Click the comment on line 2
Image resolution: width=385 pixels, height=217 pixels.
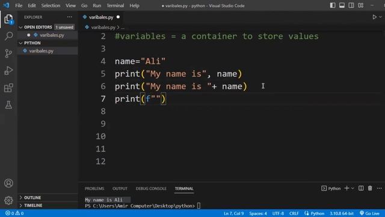[x=217, y=36]
